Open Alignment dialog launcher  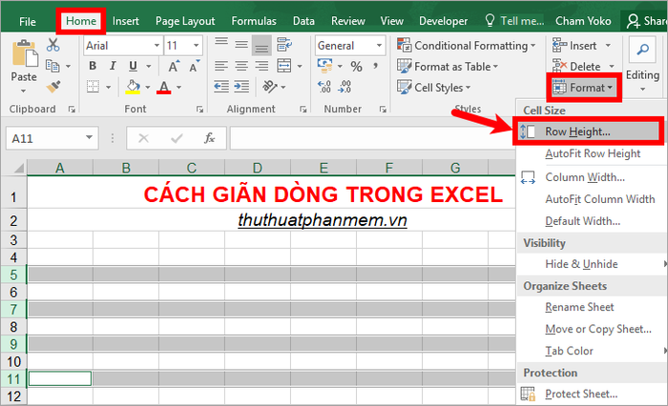click(303, 110)
